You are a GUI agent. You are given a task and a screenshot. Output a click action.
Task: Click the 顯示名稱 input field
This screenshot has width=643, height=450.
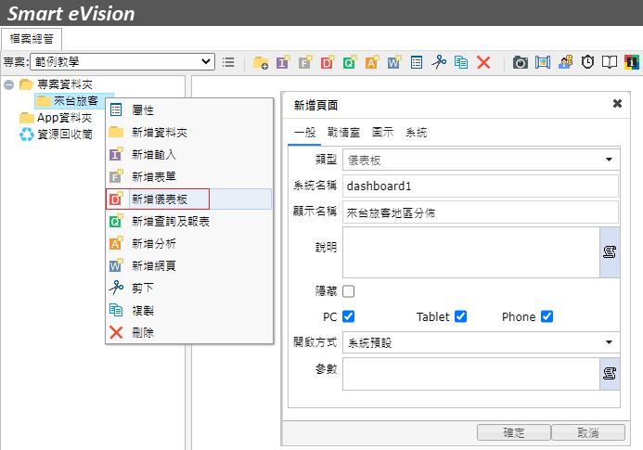coord(481,212)
